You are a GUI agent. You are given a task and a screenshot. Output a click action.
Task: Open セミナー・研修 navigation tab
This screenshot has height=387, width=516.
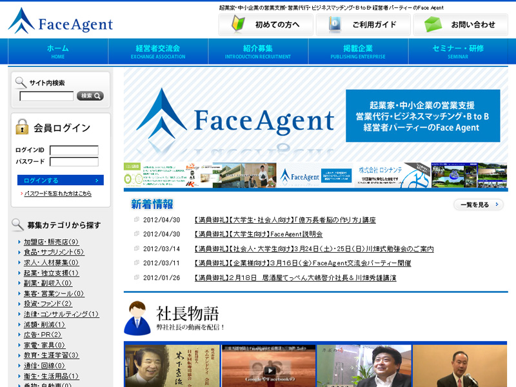(x=458, y=52)
